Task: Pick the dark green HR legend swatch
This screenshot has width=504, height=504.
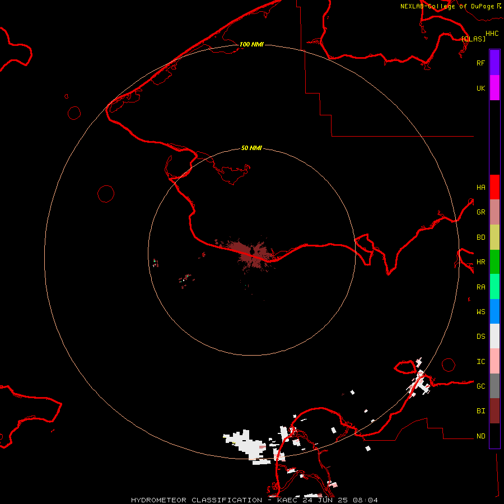Action: click(x=494, y=262)
